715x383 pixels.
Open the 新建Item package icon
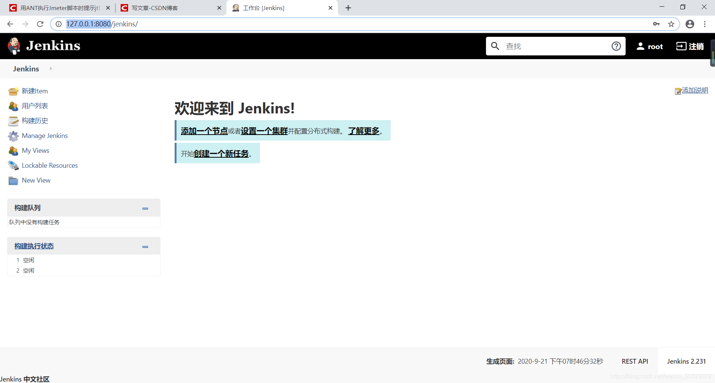point(13,91)
